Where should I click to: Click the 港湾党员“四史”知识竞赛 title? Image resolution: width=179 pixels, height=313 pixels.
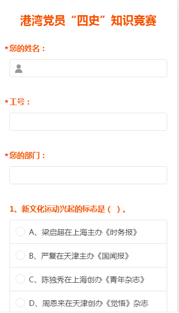pyautogui.click(x=88, y=20)
